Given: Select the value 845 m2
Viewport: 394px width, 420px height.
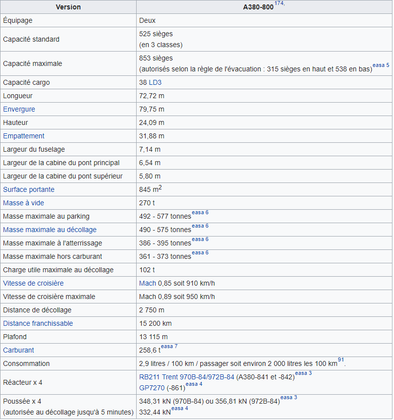Looking at the screenshot, I should (151, 189).
